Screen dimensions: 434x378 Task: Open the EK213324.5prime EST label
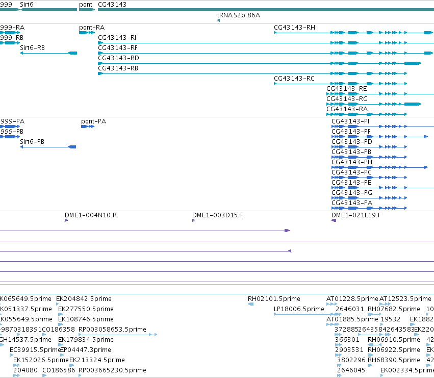97,360
